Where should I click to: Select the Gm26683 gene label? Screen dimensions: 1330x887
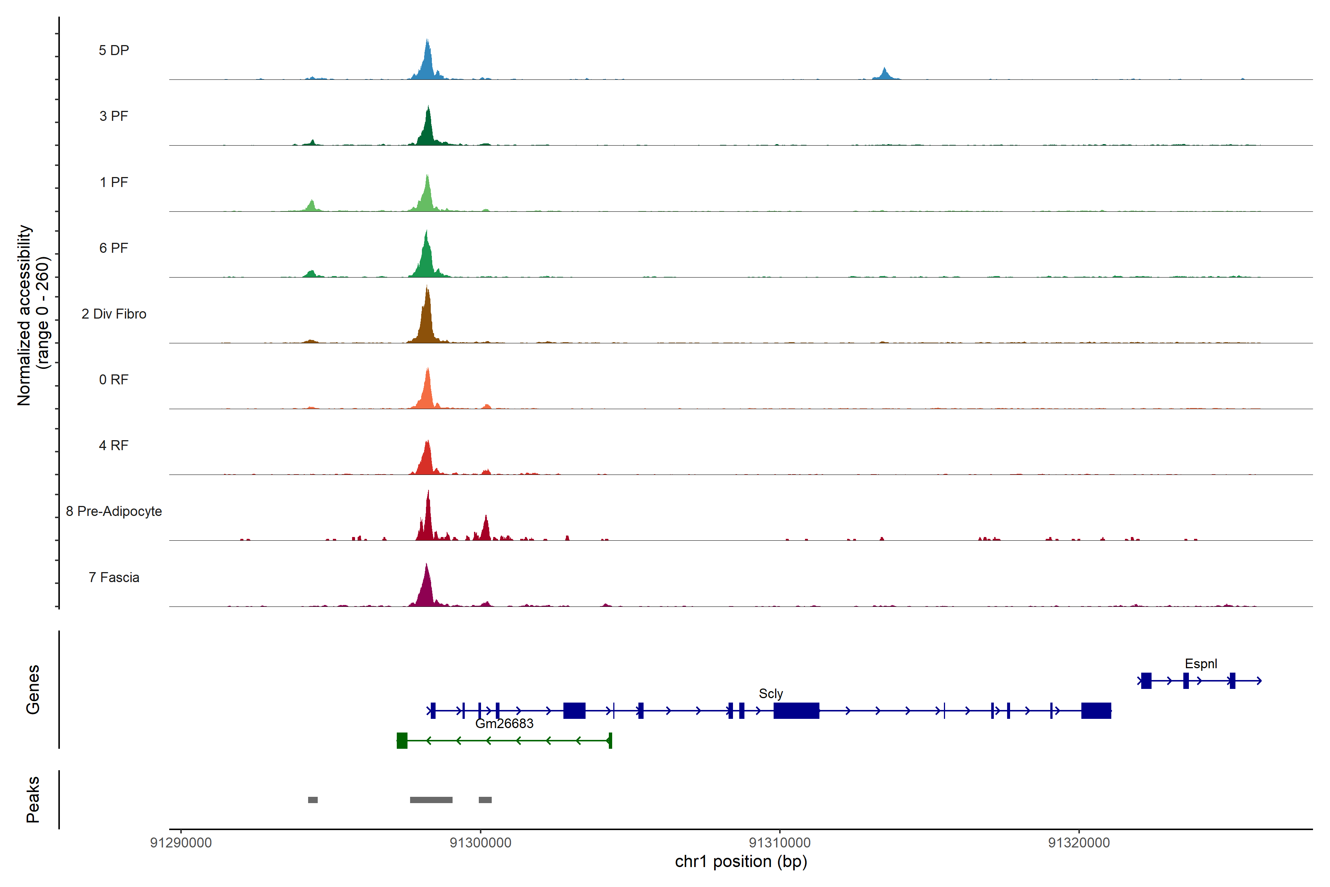pyautogui.click(x=504, y=724)
